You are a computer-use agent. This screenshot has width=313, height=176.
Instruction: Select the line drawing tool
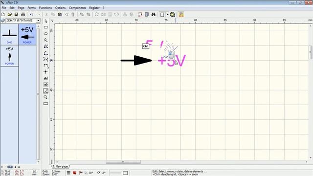45,53
